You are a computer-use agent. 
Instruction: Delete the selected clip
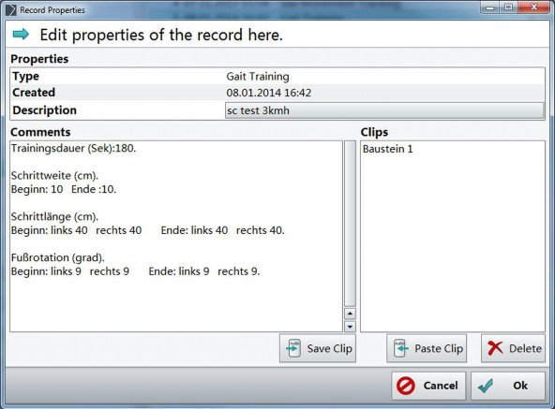click(513, 348)
